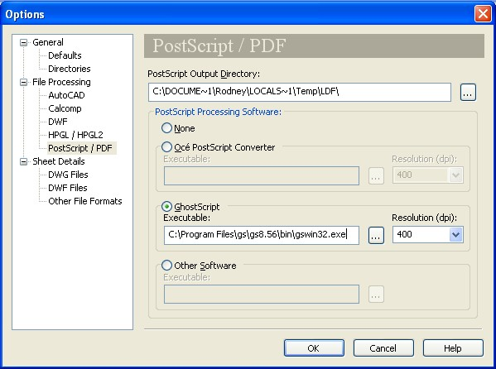Image resolution: width=496 pixels, height=369 pixels.
Task: Open the Defaults options page
Action: [65, 55]
